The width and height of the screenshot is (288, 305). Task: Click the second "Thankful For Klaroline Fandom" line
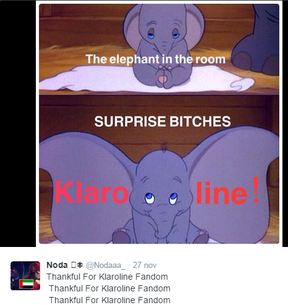point(109,288)
